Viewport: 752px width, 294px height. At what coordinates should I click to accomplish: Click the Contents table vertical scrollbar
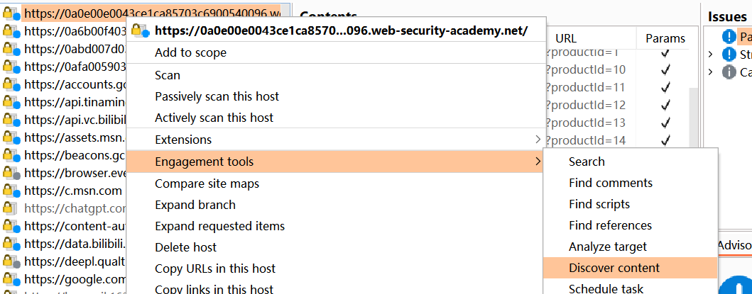[694, 118]
